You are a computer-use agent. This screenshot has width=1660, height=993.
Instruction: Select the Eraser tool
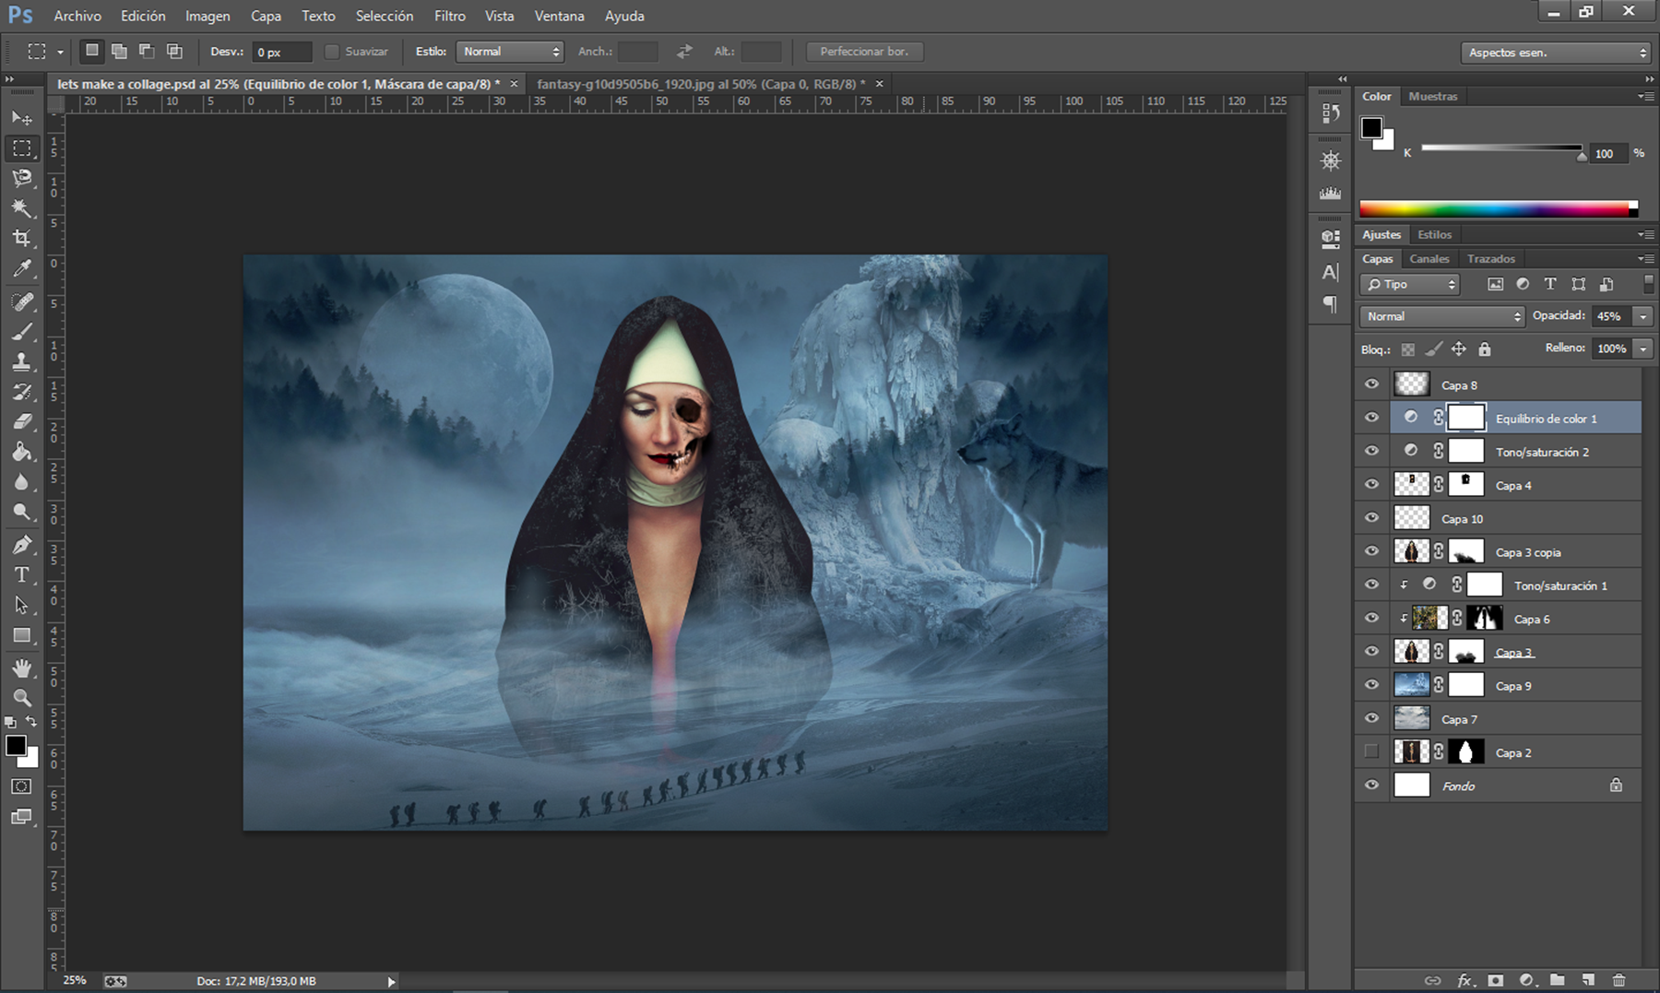point(22,421)
